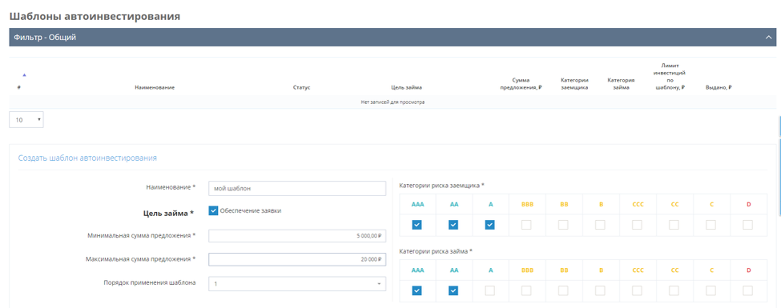Uncheck AA in Категории риска заемщика
Screen dimensions: 781x308
[453, 225]
